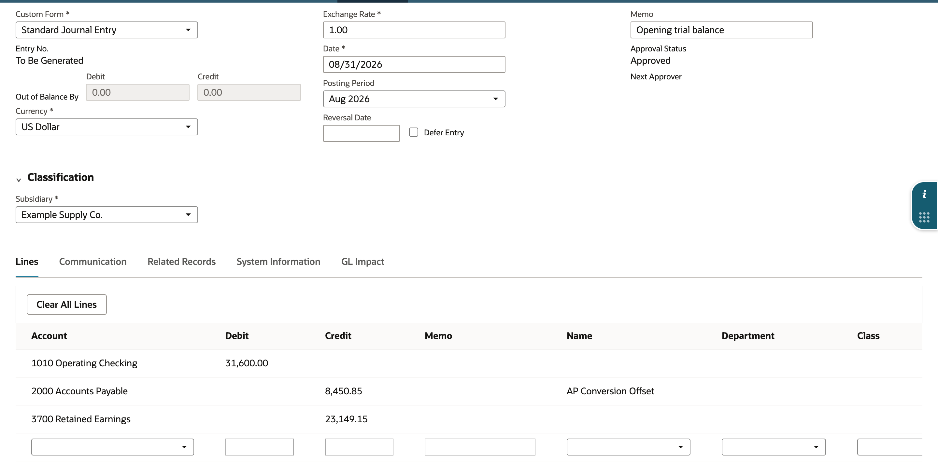This screenshot has height=462, width=938.
Task: Switch to the Lines tab
Action: click(27, 262)
